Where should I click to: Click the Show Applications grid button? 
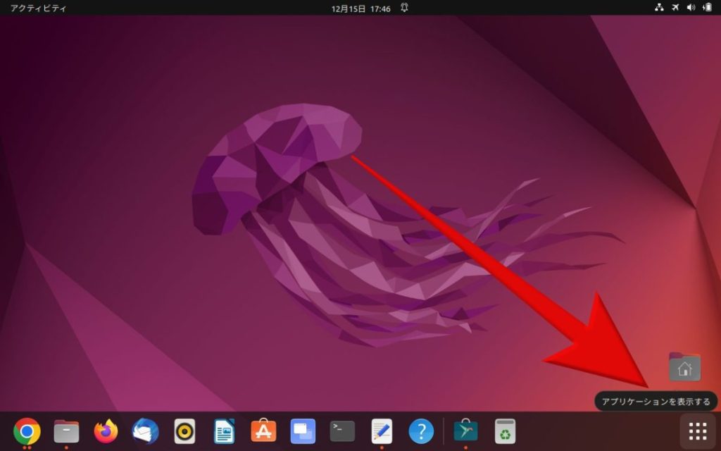click(x=698, y=431)
